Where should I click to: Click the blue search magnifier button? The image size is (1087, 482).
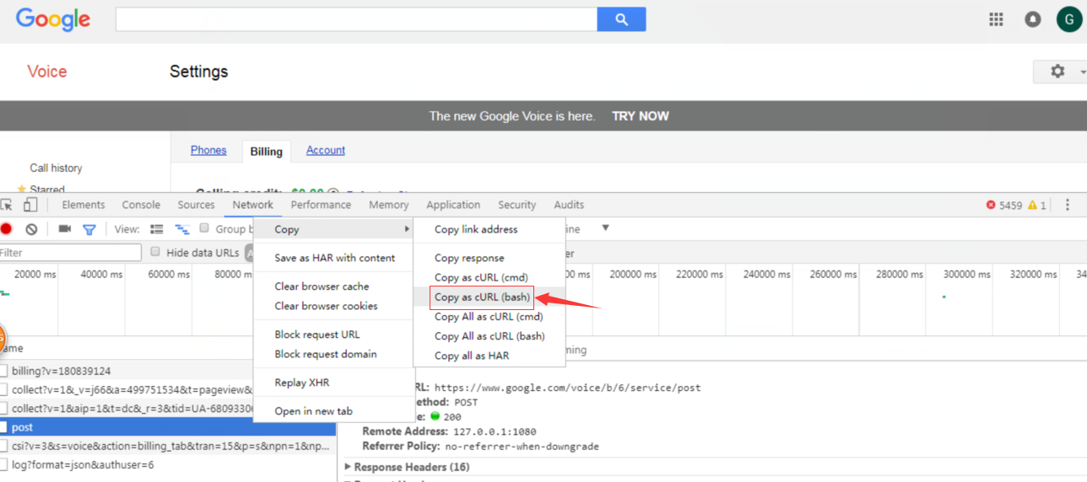[x=621, y=19]
